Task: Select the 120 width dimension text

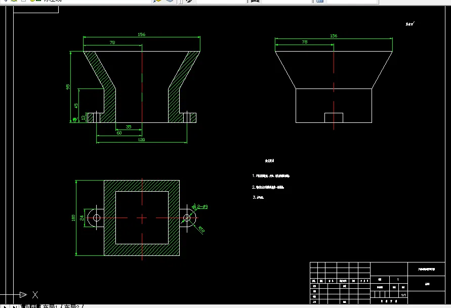Action: pyautogui.click(x=142, y=140)
